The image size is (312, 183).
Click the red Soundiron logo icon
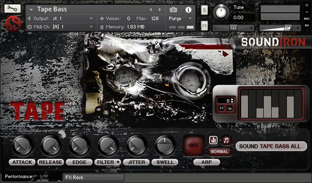coord(13,24)
